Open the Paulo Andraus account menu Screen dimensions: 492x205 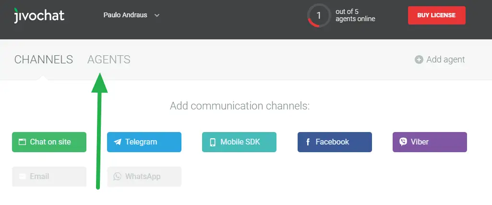[x=126, y=15]
